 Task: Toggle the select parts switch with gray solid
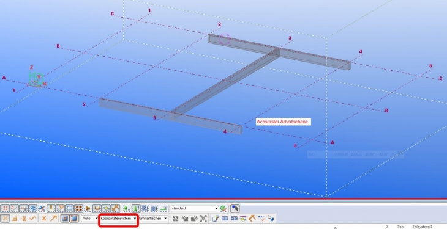click(x=24, y=208)
